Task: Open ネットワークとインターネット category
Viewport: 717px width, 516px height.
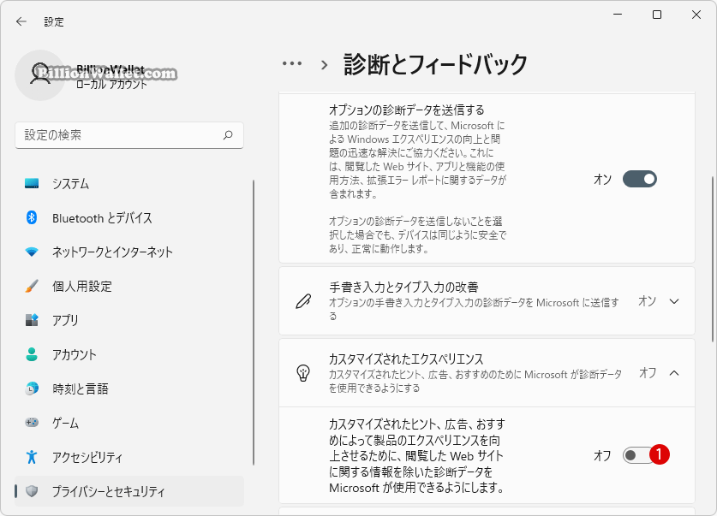Action: click(129, 252)
